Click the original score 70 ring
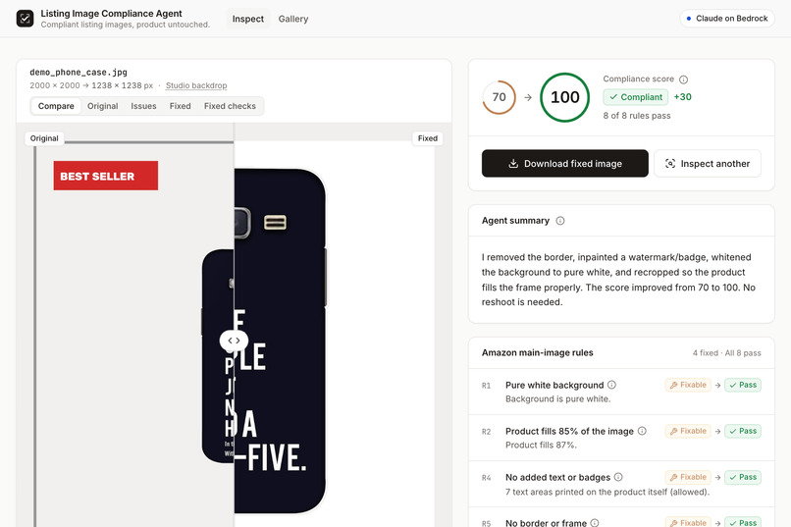791x527 pixels. 499,97
